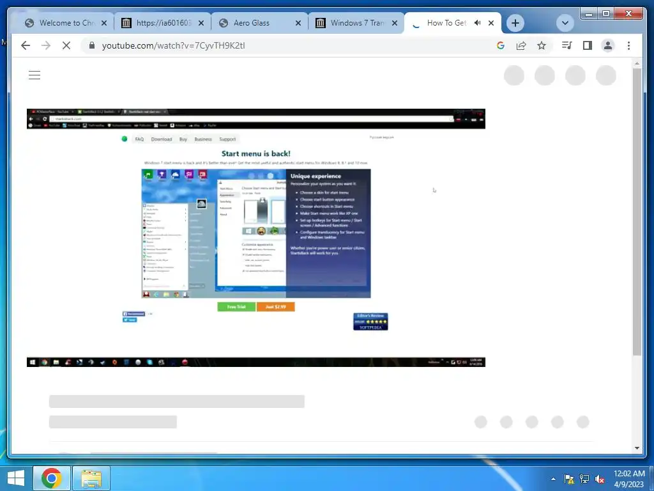Image resolution: width=654 pixels, height=491 pixels.
Task: Click the forward navigation arrow
Action: (46, 45)
